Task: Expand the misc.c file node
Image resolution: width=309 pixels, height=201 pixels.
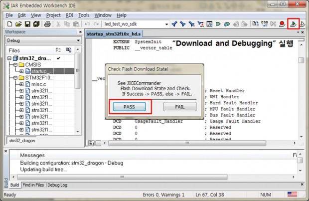Action: [x=21, y=84]
